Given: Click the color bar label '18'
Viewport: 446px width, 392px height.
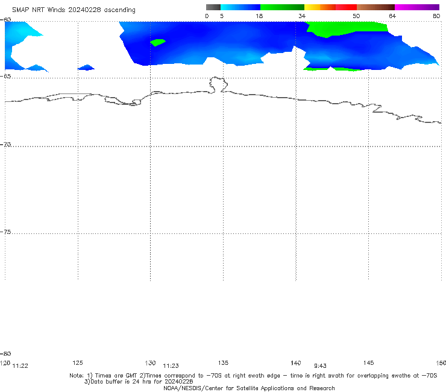Looking at the screenshot, I should coord(259,16).
